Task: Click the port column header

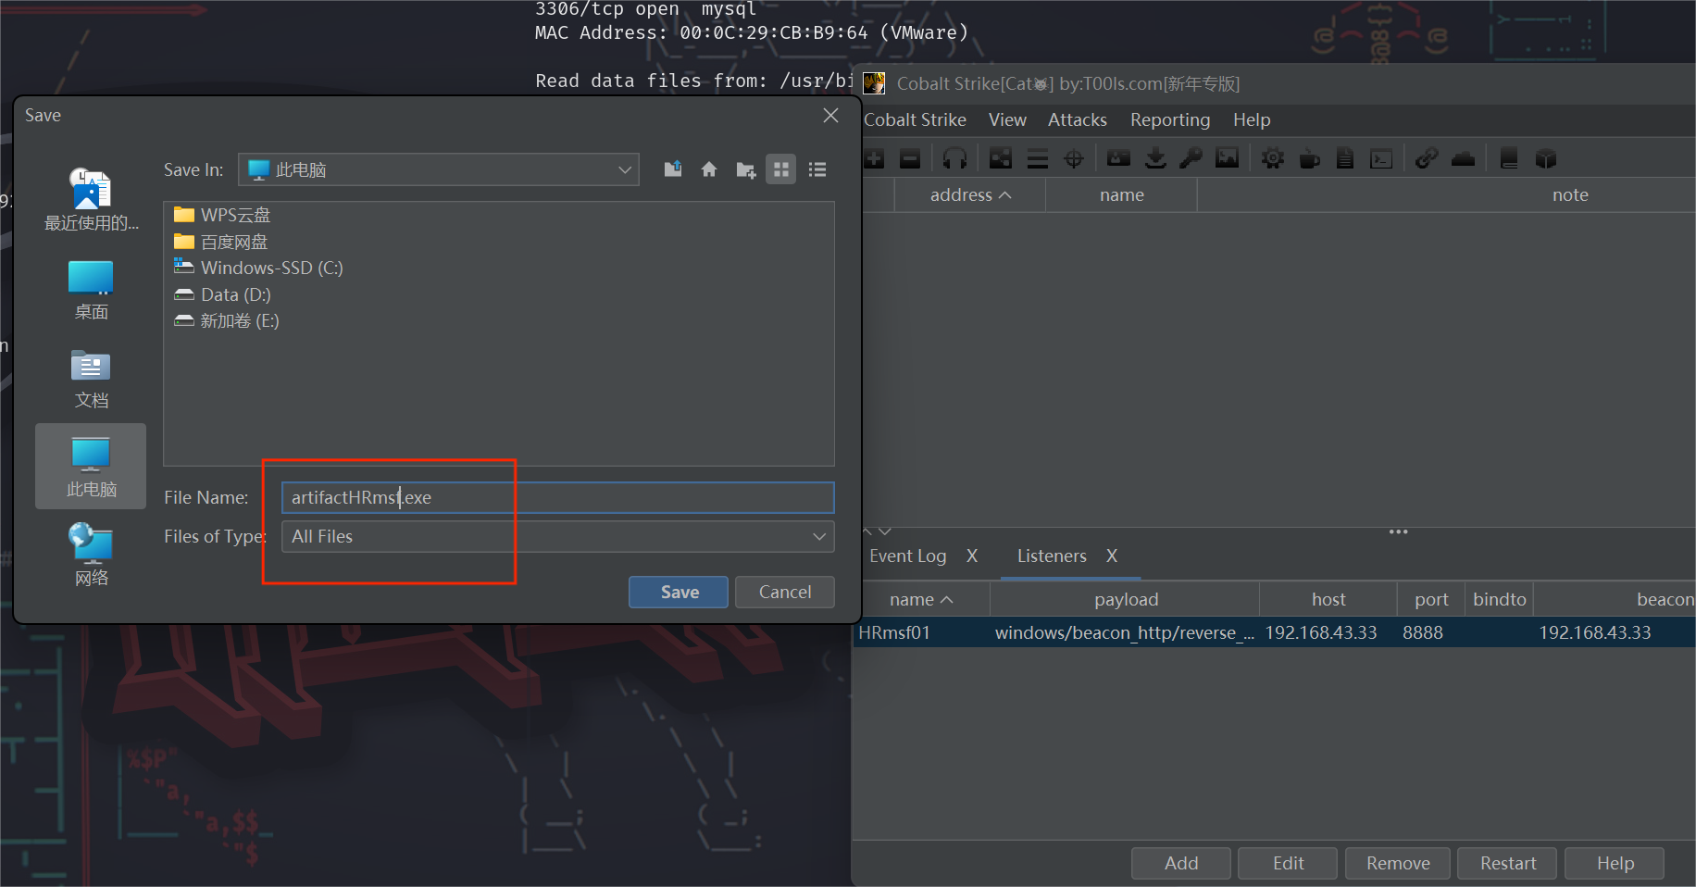Action: coord(1430,600)
